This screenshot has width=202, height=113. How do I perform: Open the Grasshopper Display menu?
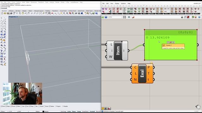point(117,3)
